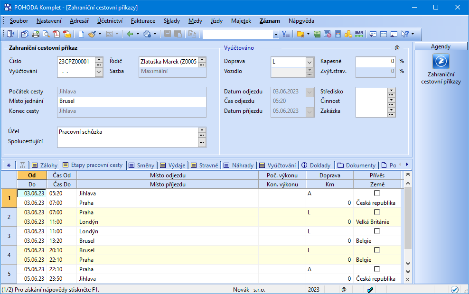Tick Přívěs checkbox in row 4 Brusel–Praha

pos(377,250)
